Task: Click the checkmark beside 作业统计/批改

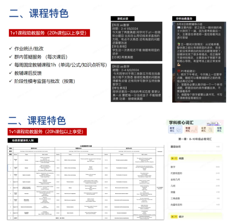Action: 11,48
